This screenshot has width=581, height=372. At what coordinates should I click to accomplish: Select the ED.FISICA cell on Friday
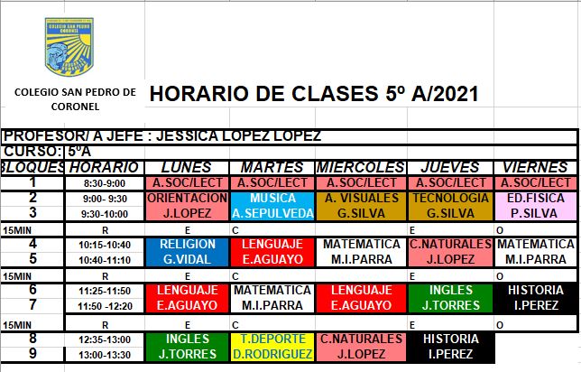pyautogui.click(x=535, y=198)
